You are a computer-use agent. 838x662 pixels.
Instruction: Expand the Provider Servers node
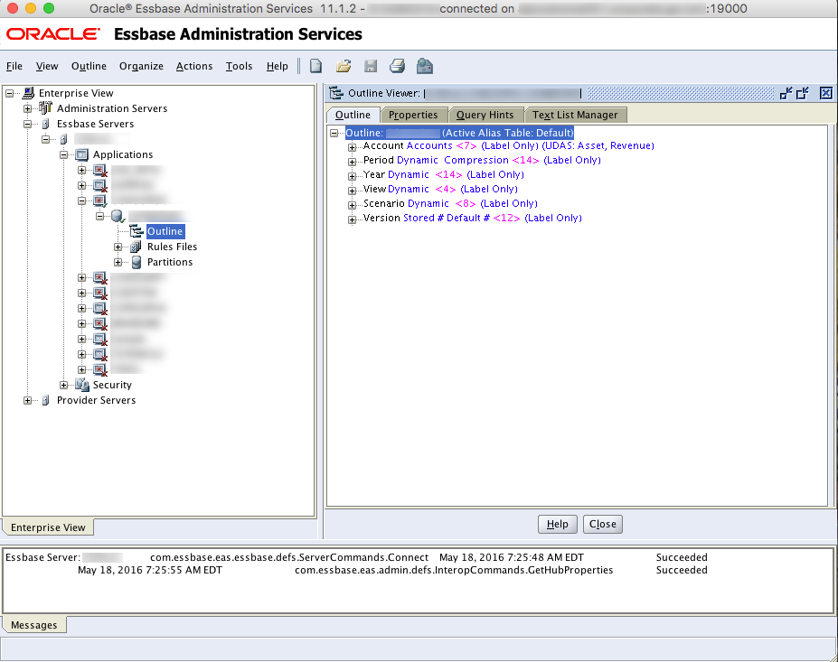(27, 400)
